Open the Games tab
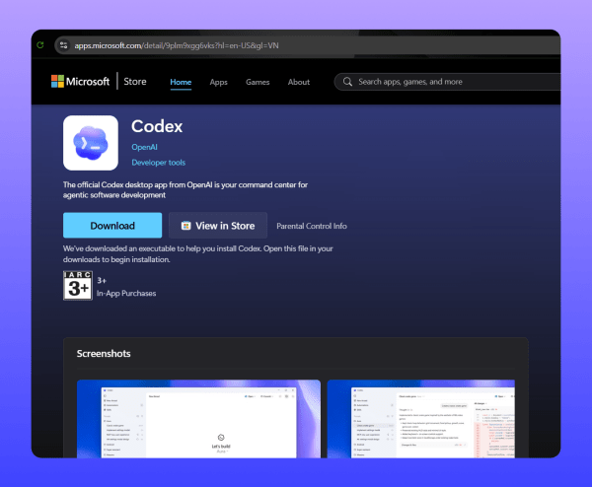The height and width of the screenshot is (487, 592). tap(258, 82)
